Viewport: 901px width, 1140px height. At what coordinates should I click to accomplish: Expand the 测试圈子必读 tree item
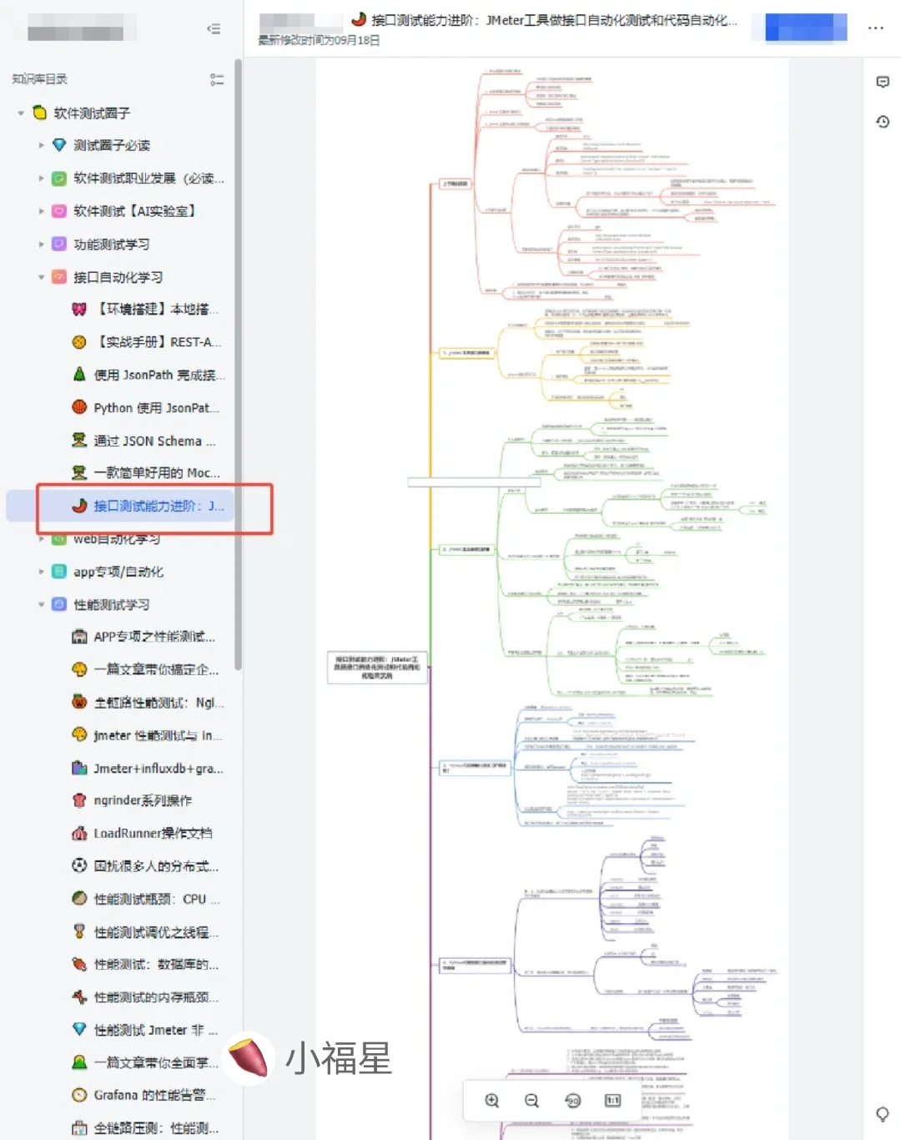[40, 144]
